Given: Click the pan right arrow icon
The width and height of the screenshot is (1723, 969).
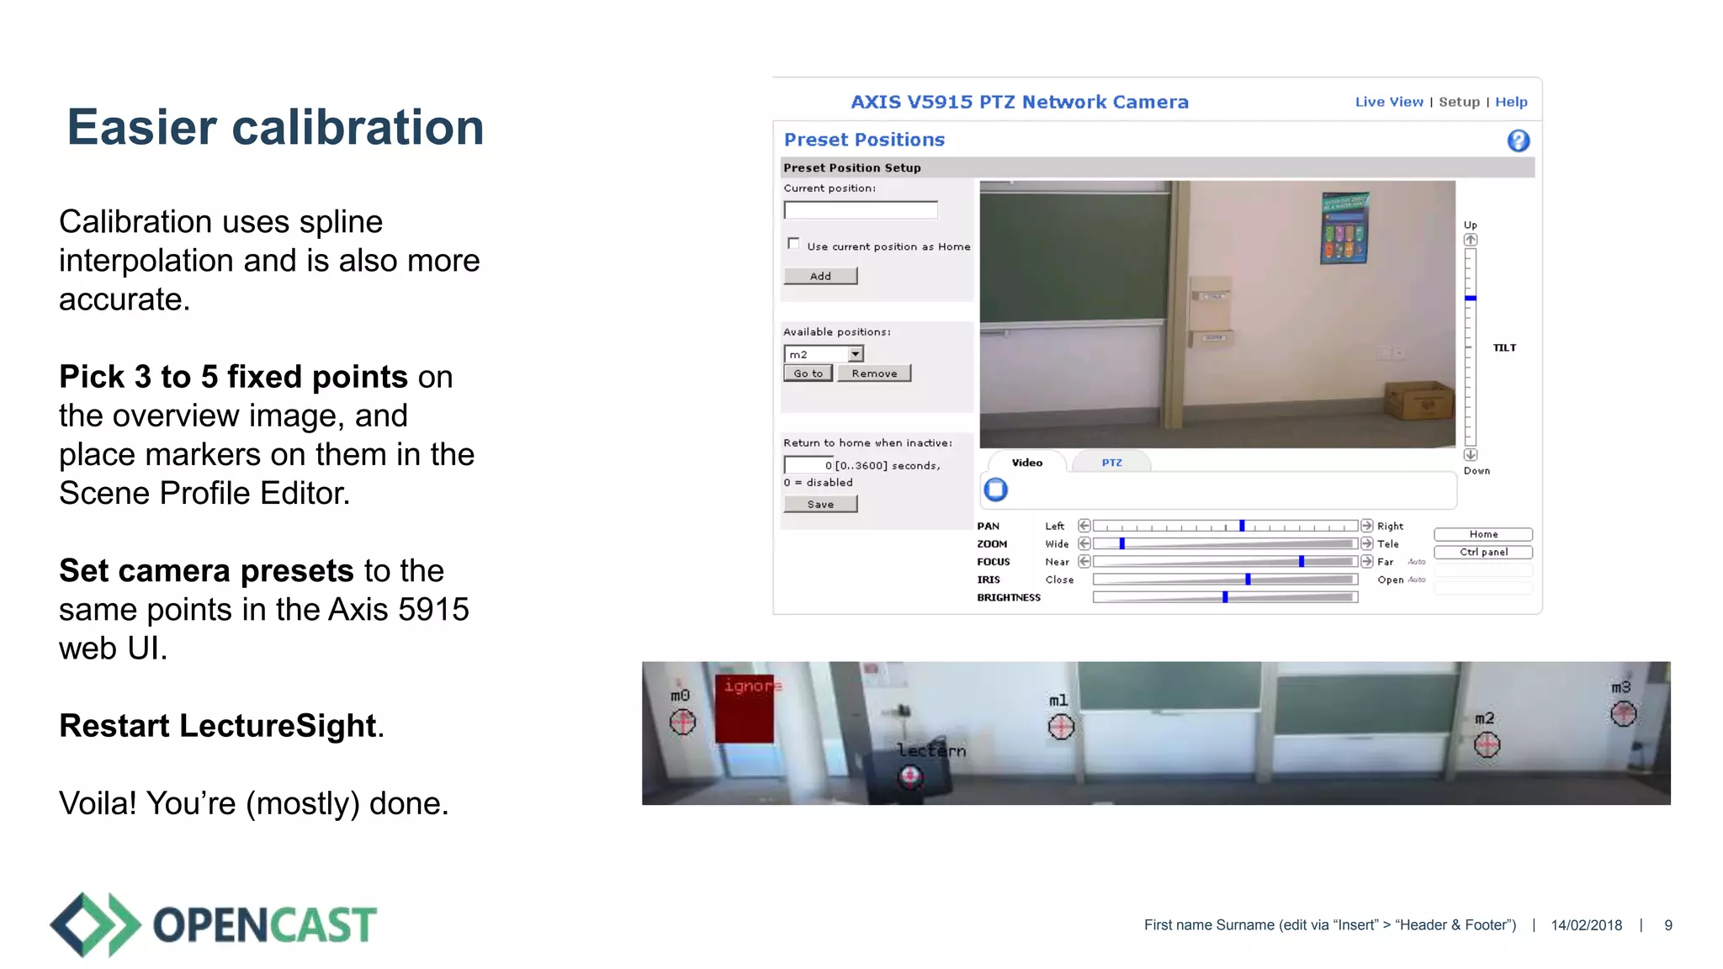Looking at the screenshot, I should [1367, 526].
